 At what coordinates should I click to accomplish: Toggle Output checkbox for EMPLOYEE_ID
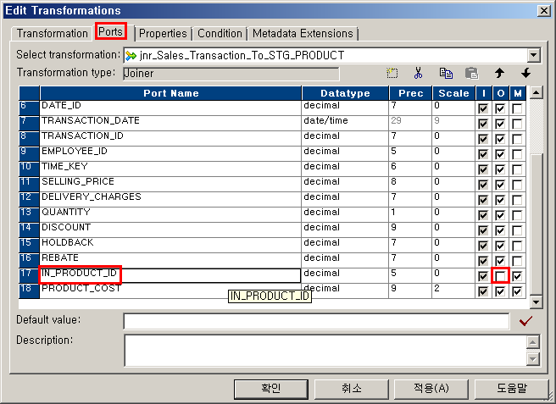pos(500,154)
